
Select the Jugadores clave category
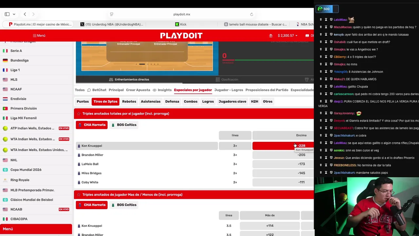(x=232, y=102)
